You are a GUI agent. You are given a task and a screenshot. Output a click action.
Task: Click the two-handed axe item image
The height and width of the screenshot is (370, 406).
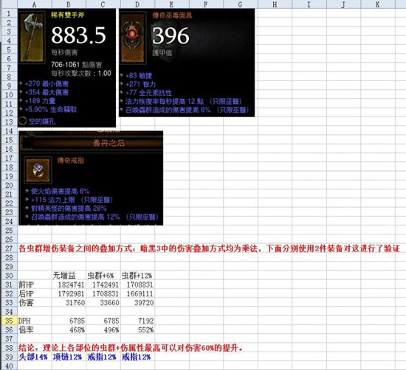(32, 38)
